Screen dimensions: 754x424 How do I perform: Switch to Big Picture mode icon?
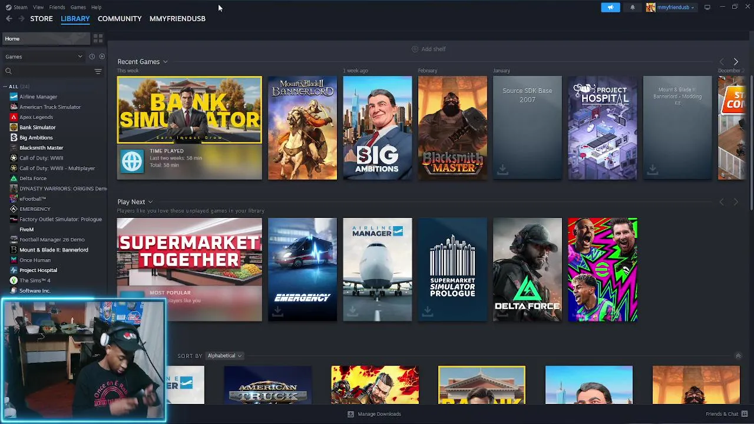[x=707, y=7]
